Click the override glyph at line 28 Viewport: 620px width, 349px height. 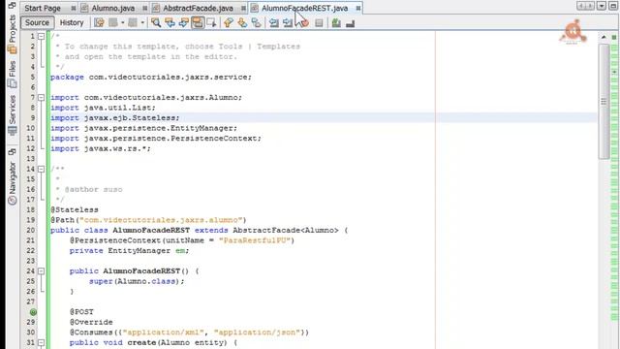[x=33, y=312]
